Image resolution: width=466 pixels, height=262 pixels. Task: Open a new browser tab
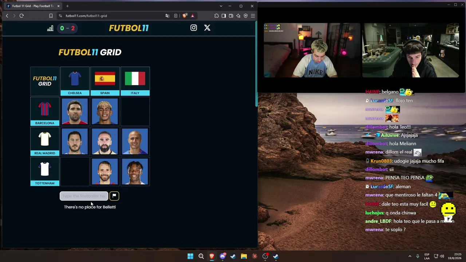(x=67, y=6)
